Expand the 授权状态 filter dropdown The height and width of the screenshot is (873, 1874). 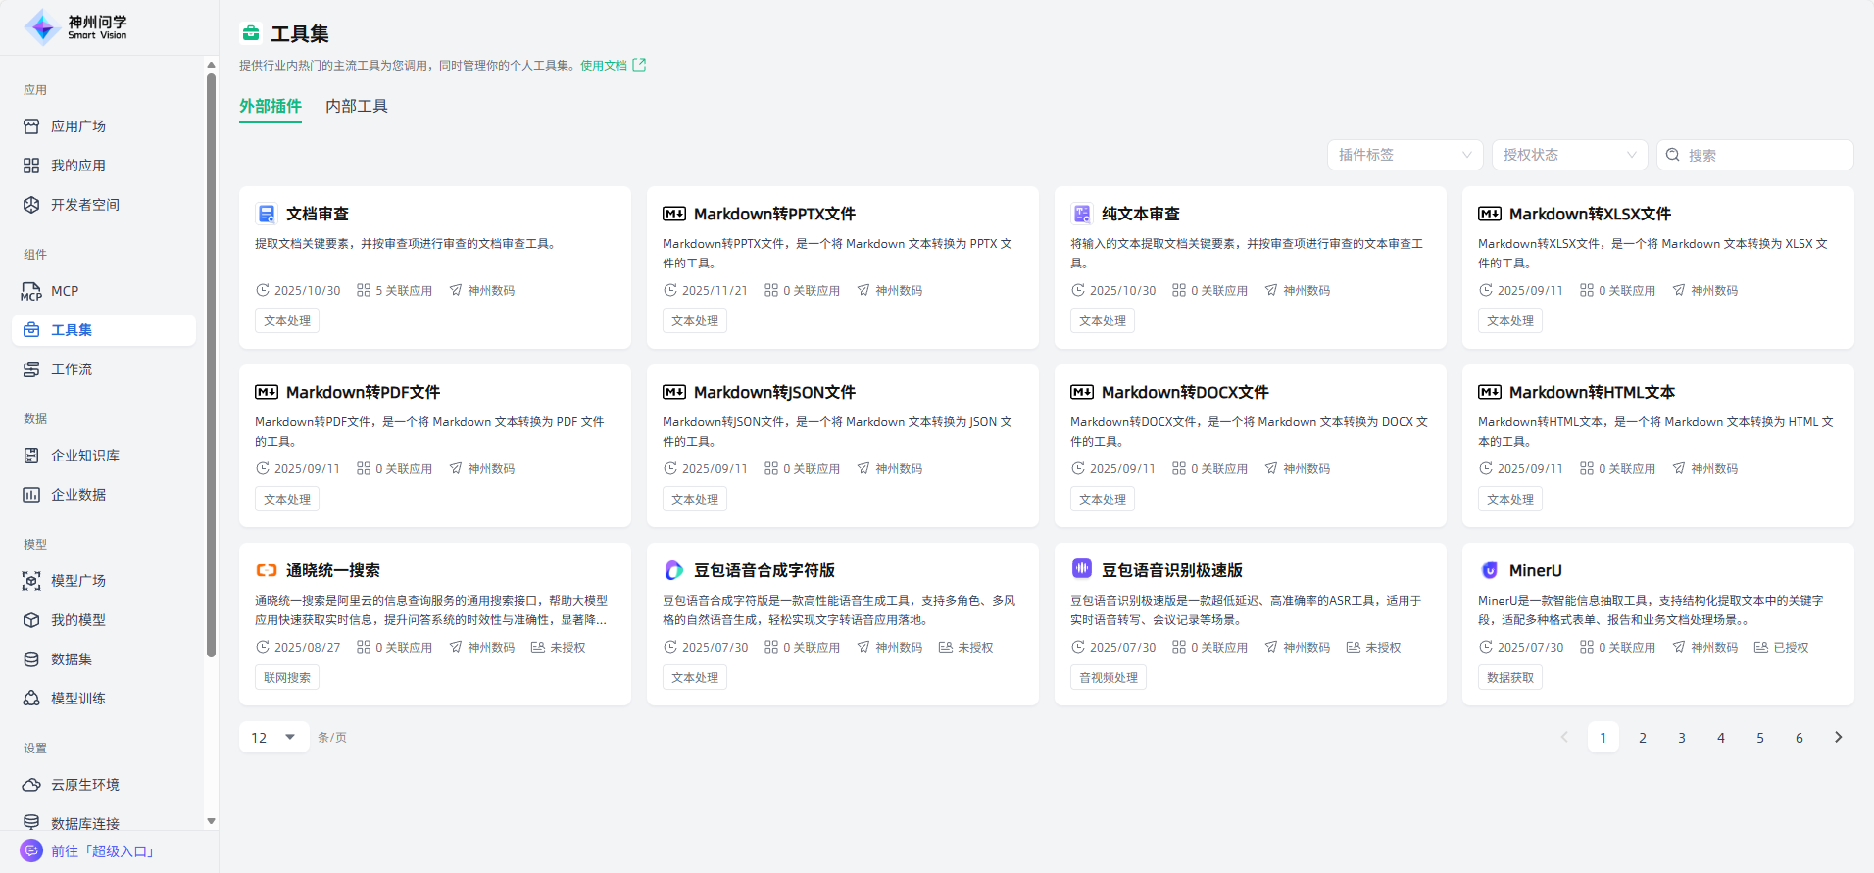click(1569, 155)
